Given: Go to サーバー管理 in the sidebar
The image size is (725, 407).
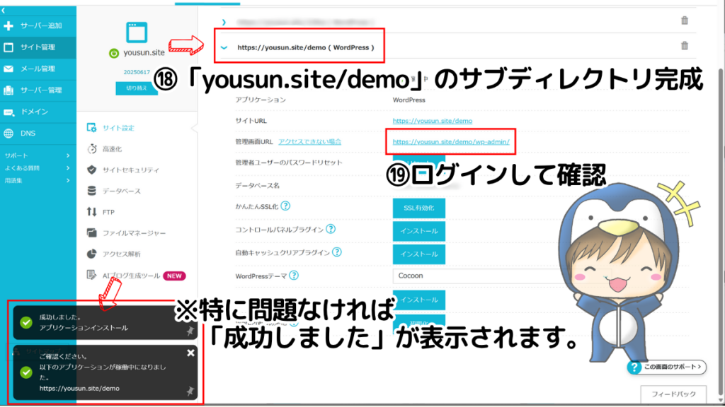Looking at the screenshot, I should pyautogui.click(x=38, y=90).
